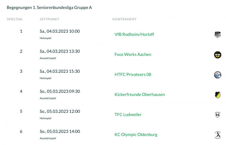This screenshot has height=145, width=226.
Task: Click the Begegnungen 1. Seniorenbundesliga Gruppe A heading
Action: (49, 7)
